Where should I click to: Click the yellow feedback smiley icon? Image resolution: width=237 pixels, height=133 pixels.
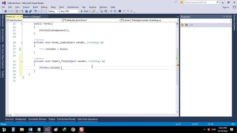[x=181, y=3]
